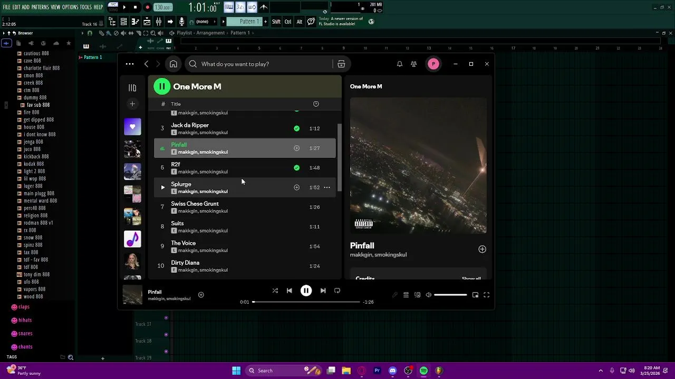This screenshot has width=675, height=379.
Task: Toggle repeat in Spotify player
Action: click(x=337, y=291)
